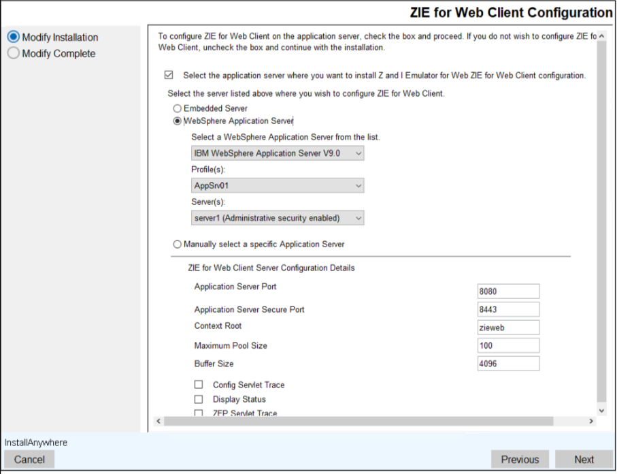
Task: Click the ZIE for Web Client Server Configuration Details heading
Action: click(x=271, y=268)
